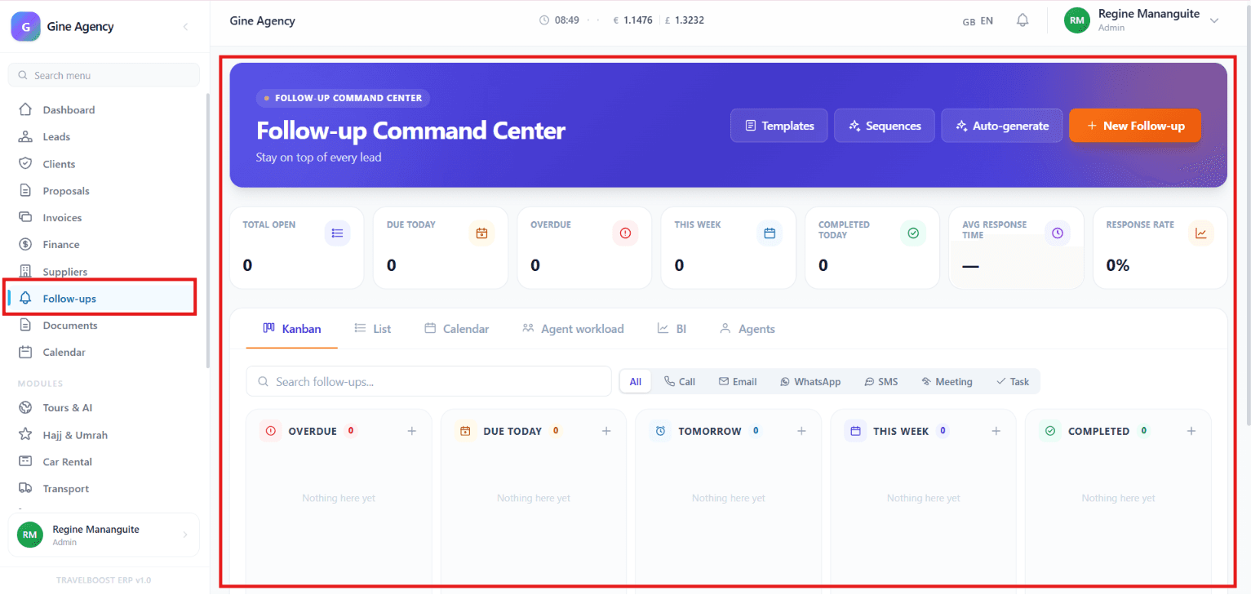This screenshot has height=595, width=1251.
Task: Click the Transport truck icon
Action: click(25, 488)
